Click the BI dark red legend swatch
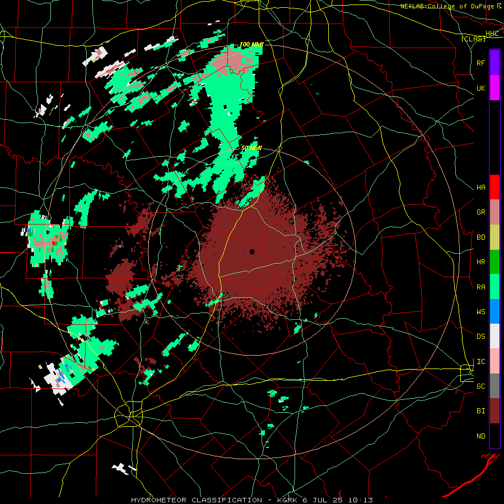The height and width of the screenshot is (504, 504). tap(494, 411)
